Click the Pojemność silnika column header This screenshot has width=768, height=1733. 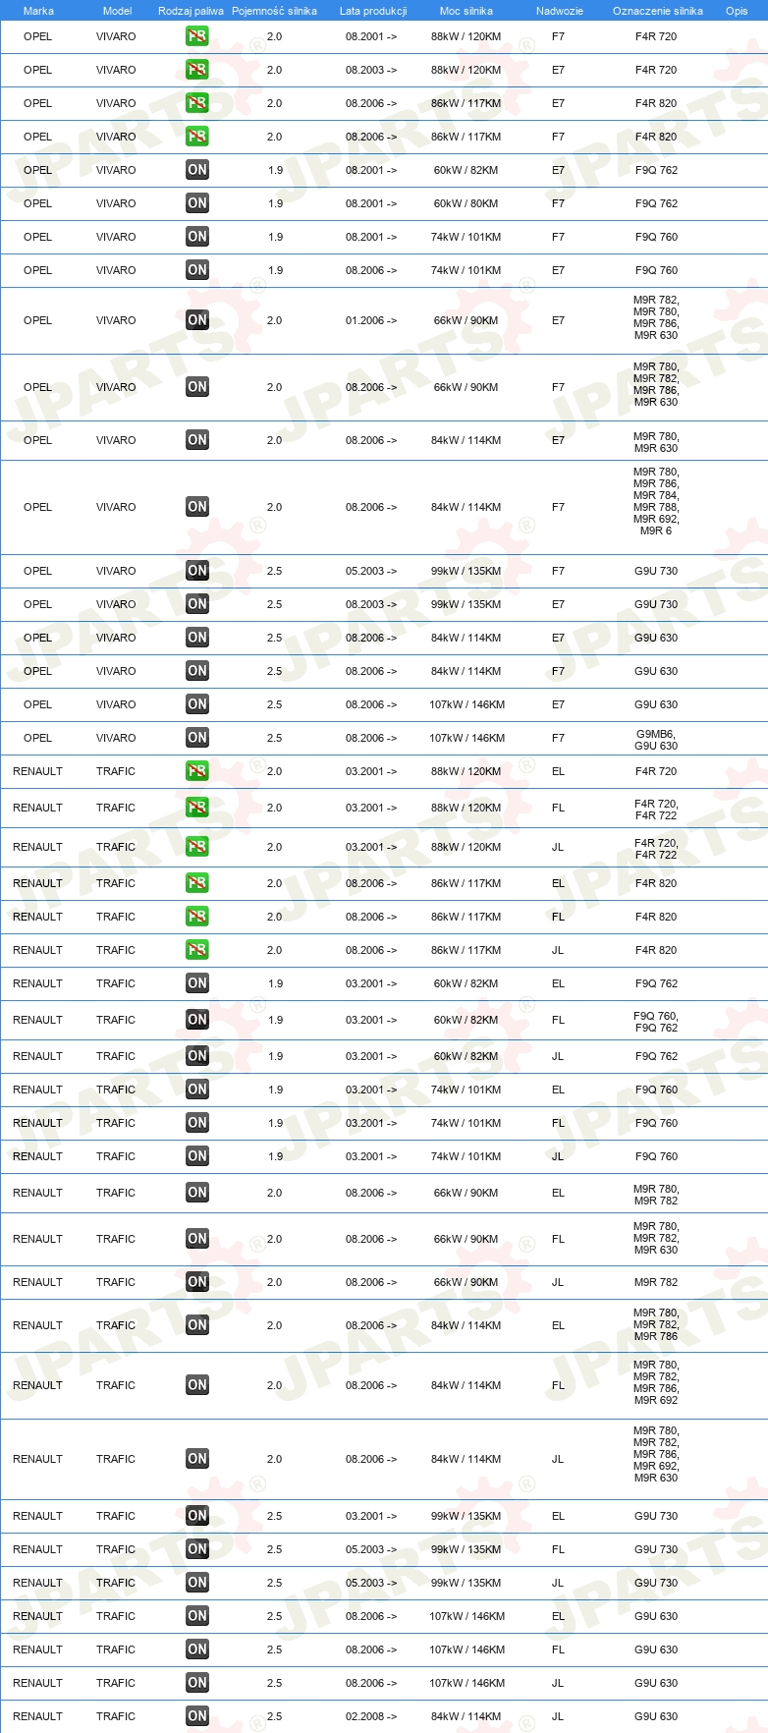point(274,11)
